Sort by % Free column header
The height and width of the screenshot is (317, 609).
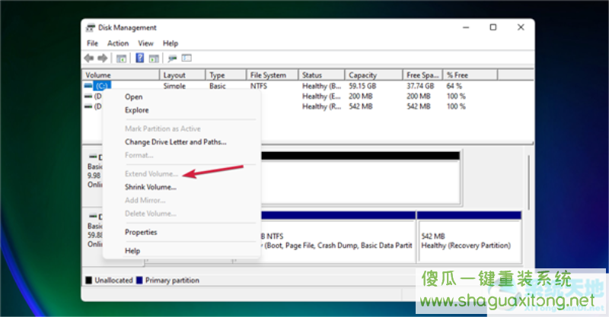(x=470, y=75)
